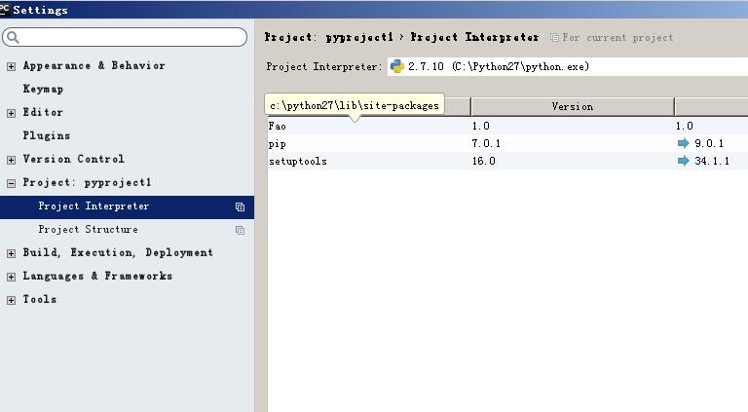
Task: Click the settings search field
Action: (x=125, y=37)
